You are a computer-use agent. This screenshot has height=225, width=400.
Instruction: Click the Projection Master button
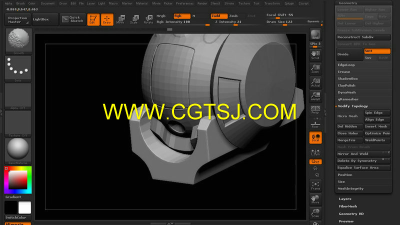(17, 20)
